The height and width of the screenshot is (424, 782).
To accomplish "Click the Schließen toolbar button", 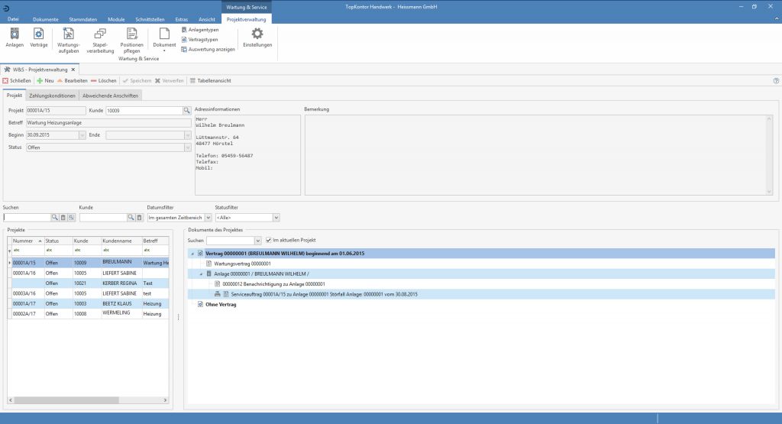I will (17, 81).
